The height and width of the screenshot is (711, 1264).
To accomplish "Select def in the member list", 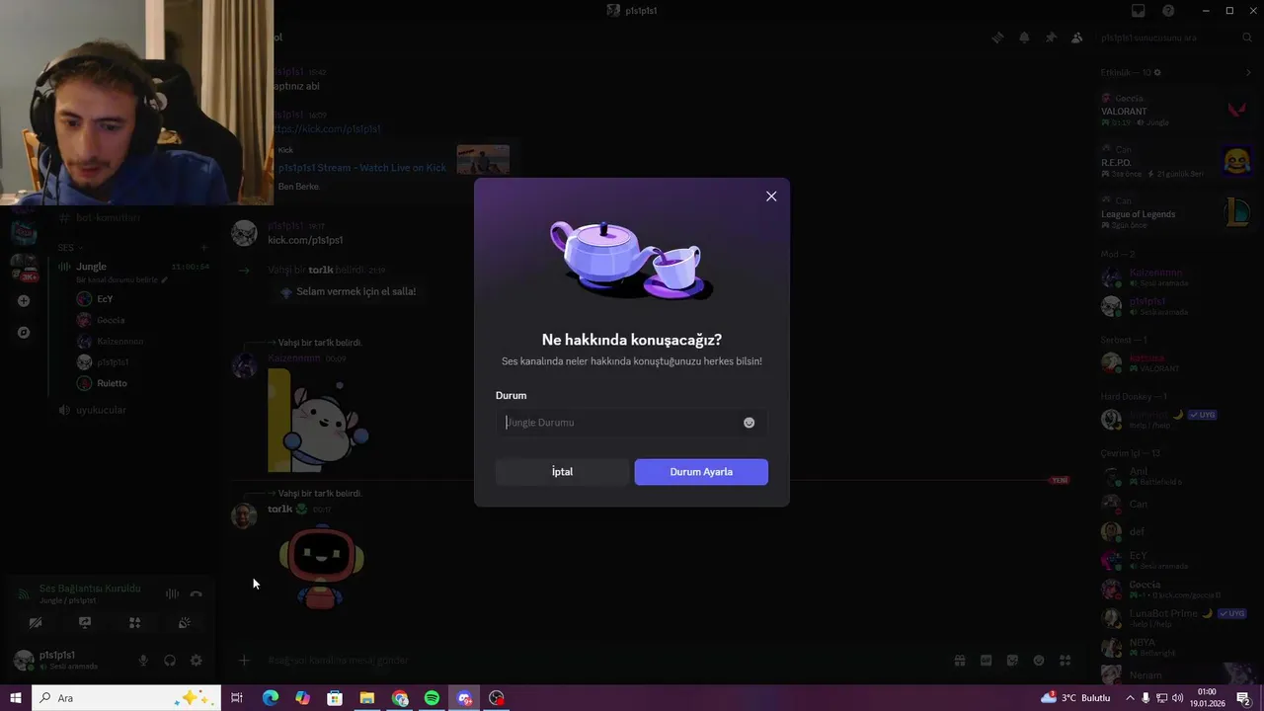I will pyautogui.click(x=1175, y=532).
